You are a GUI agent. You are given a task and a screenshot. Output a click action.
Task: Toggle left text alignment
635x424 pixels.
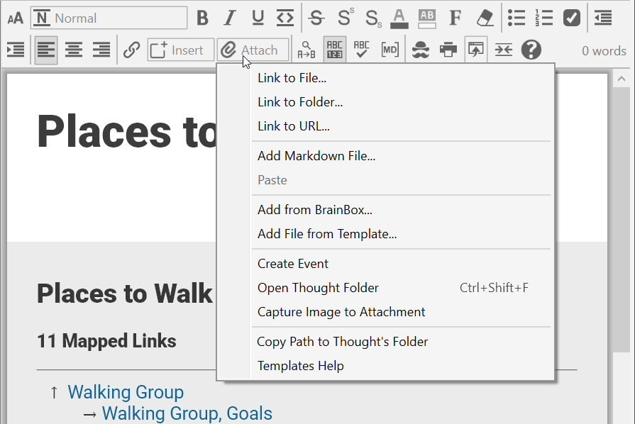tap(45, 50)
